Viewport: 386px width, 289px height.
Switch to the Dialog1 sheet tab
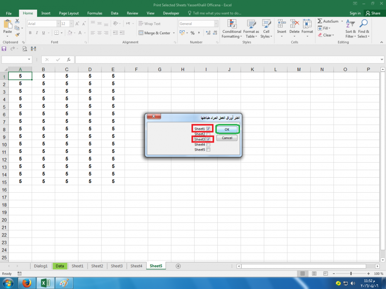pyautogui.click(x=41, y=266)
